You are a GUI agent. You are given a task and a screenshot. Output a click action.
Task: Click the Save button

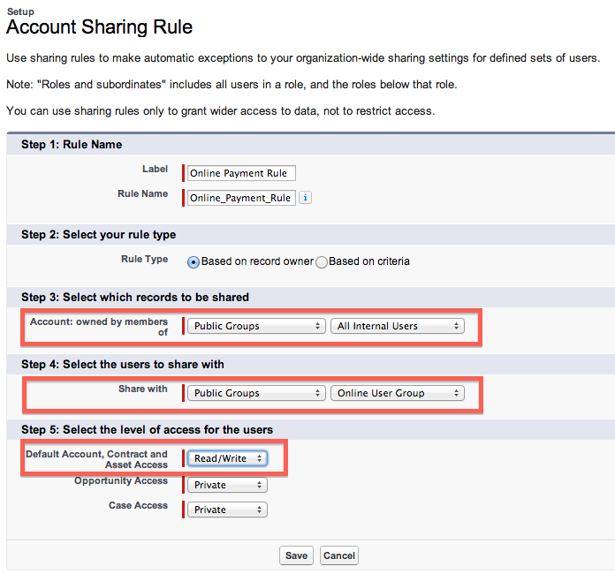pyautogui.click(x=297, y=555)
